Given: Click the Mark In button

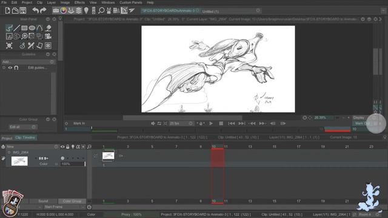Looking at the screenshot, I should [x=79, y=124].
